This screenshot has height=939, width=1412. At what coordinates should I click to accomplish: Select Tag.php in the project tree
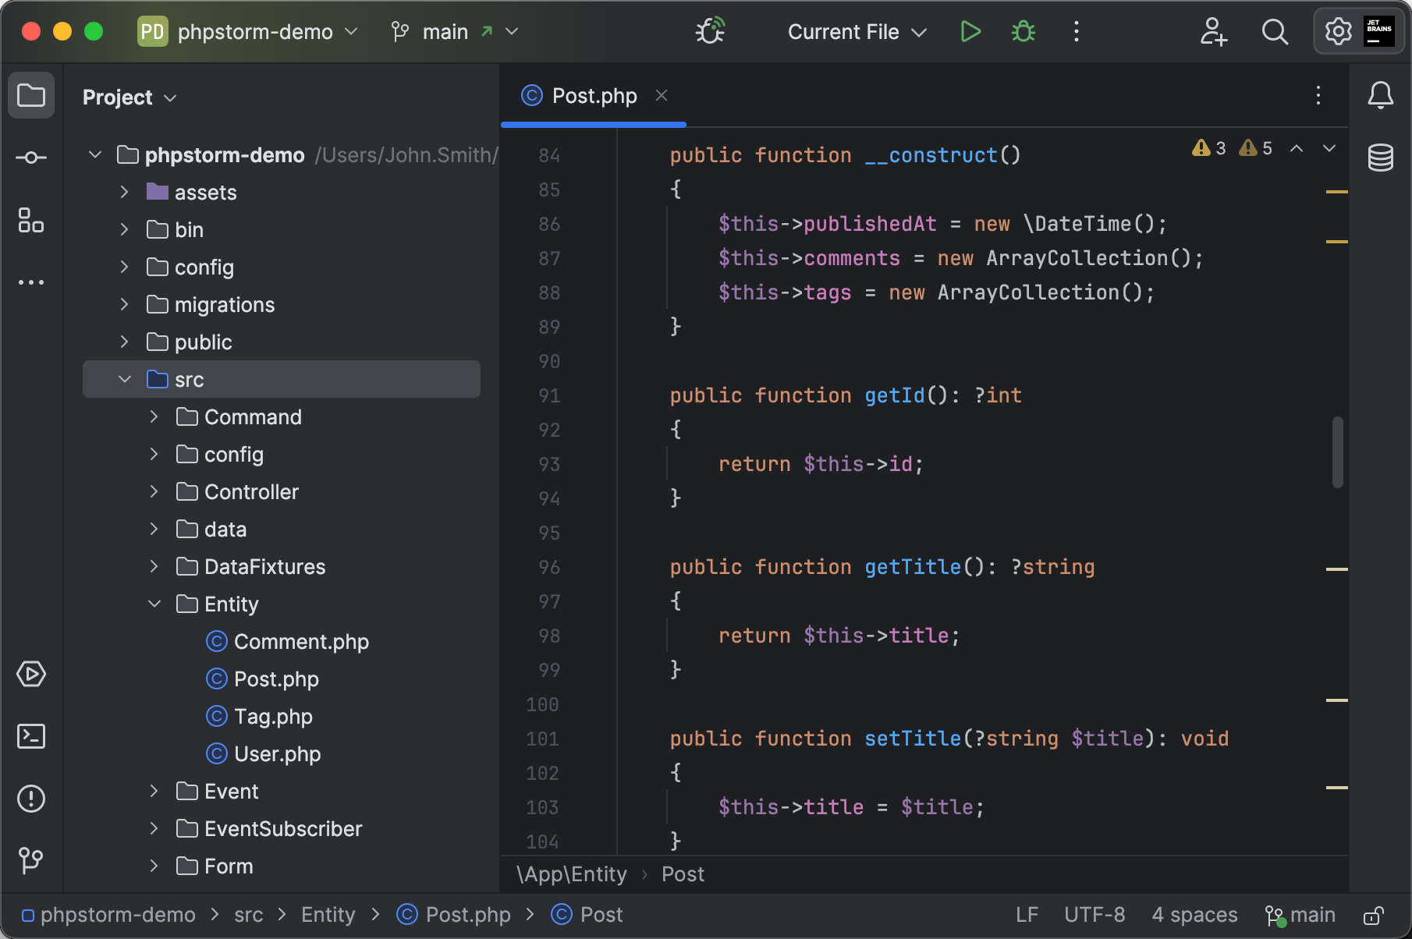pos(272,716)
